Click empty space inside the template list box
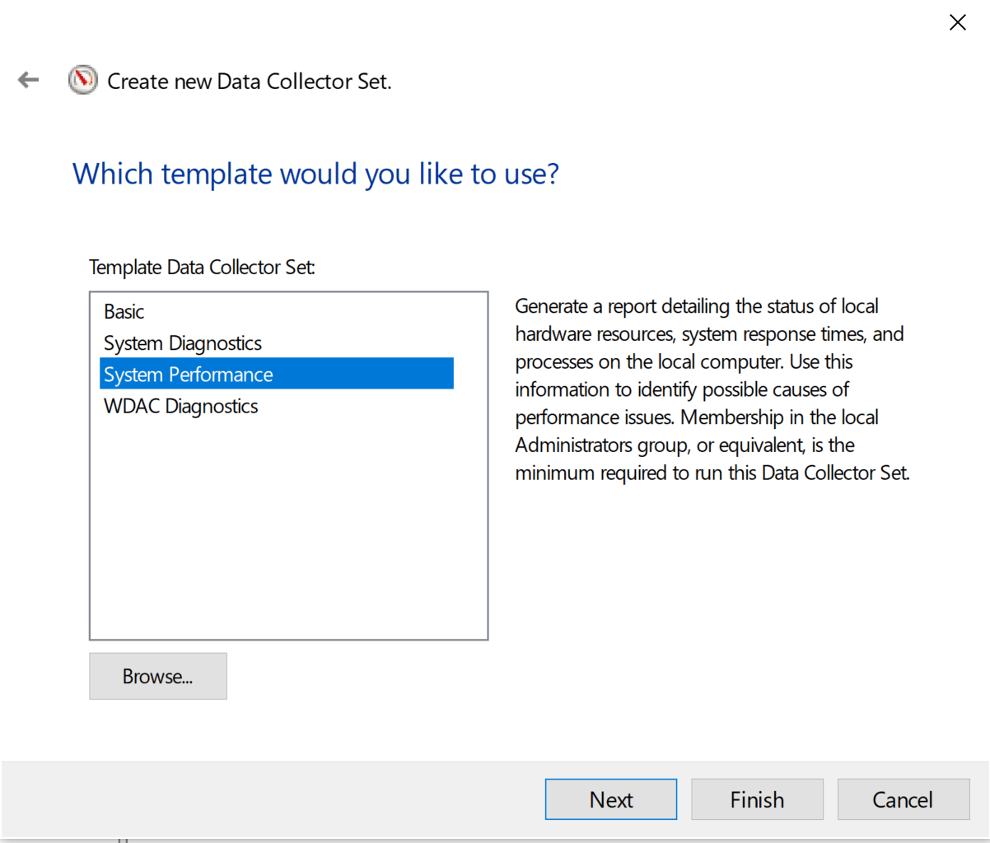The image size is (990, 843). point(288,535)
